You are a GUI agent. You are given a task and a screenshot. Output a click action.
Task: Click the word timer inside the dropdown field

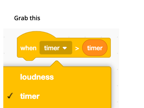pos(52,48)
